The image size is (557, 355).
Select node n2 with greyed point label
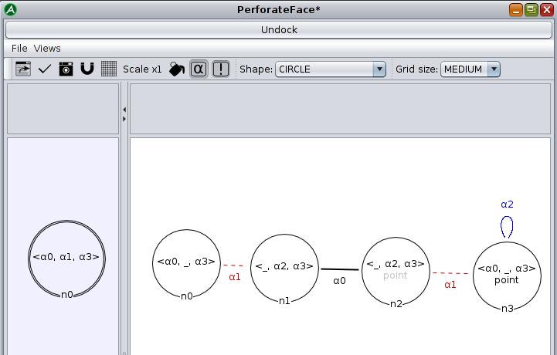click(x=396, y=271)
